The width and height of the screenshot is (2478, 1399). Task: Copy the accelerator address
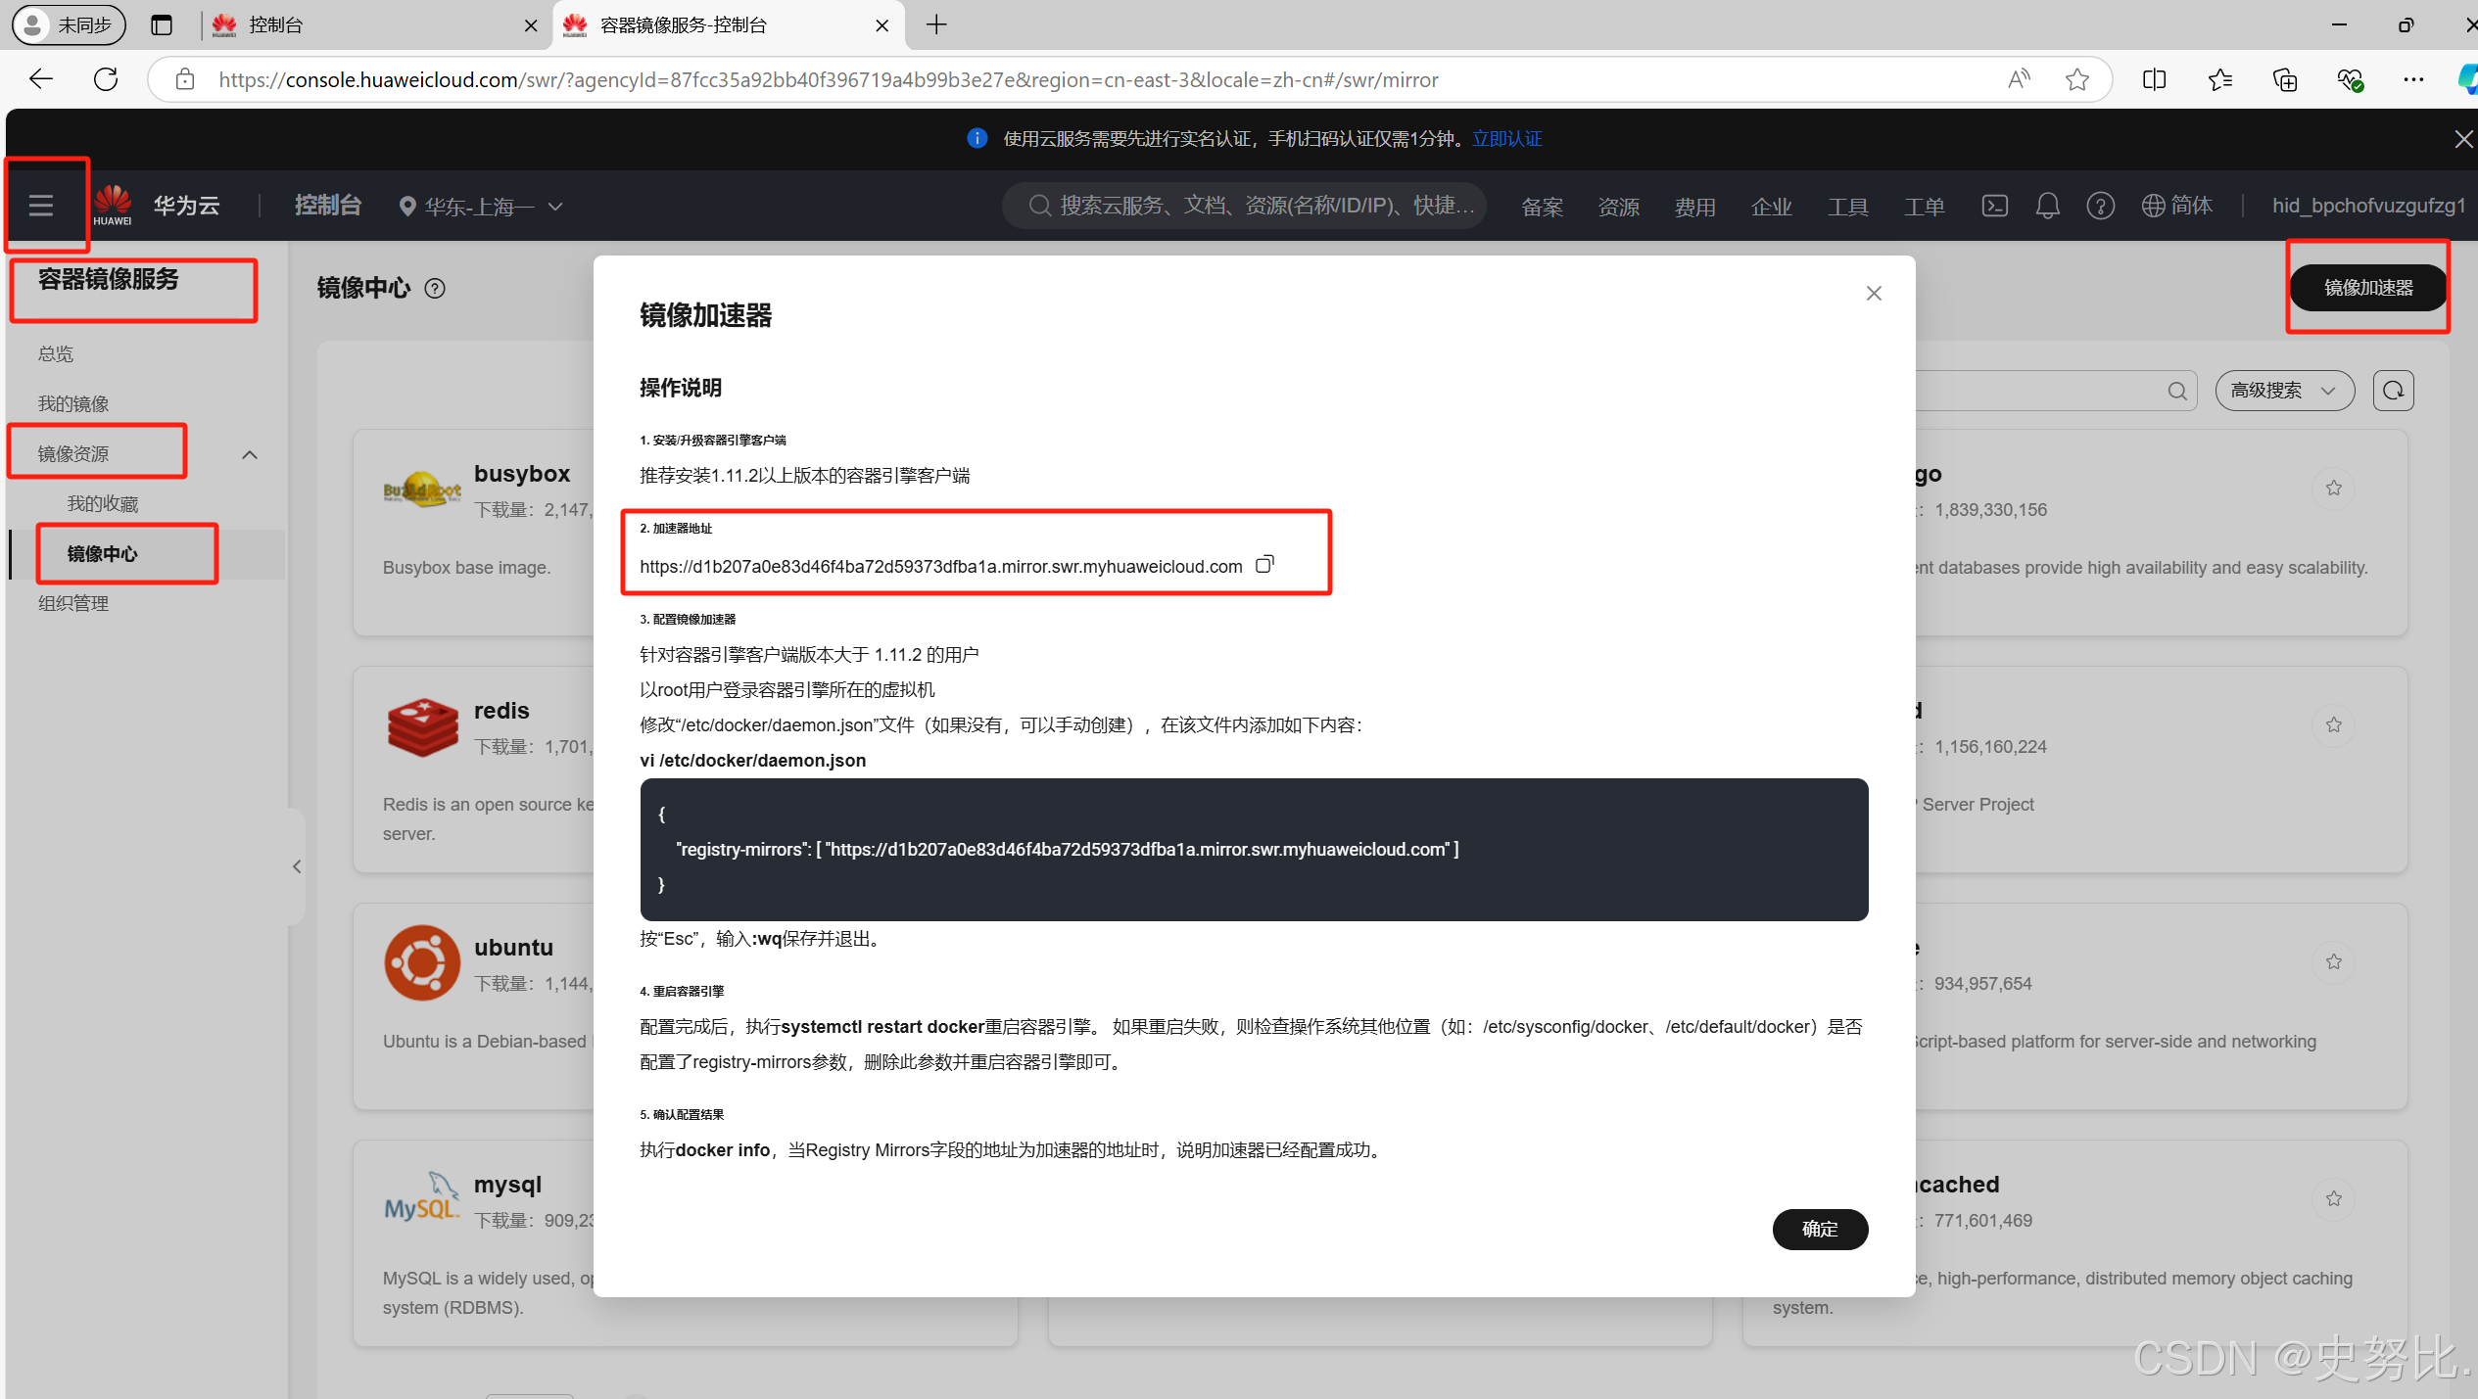pos(1264,565)
